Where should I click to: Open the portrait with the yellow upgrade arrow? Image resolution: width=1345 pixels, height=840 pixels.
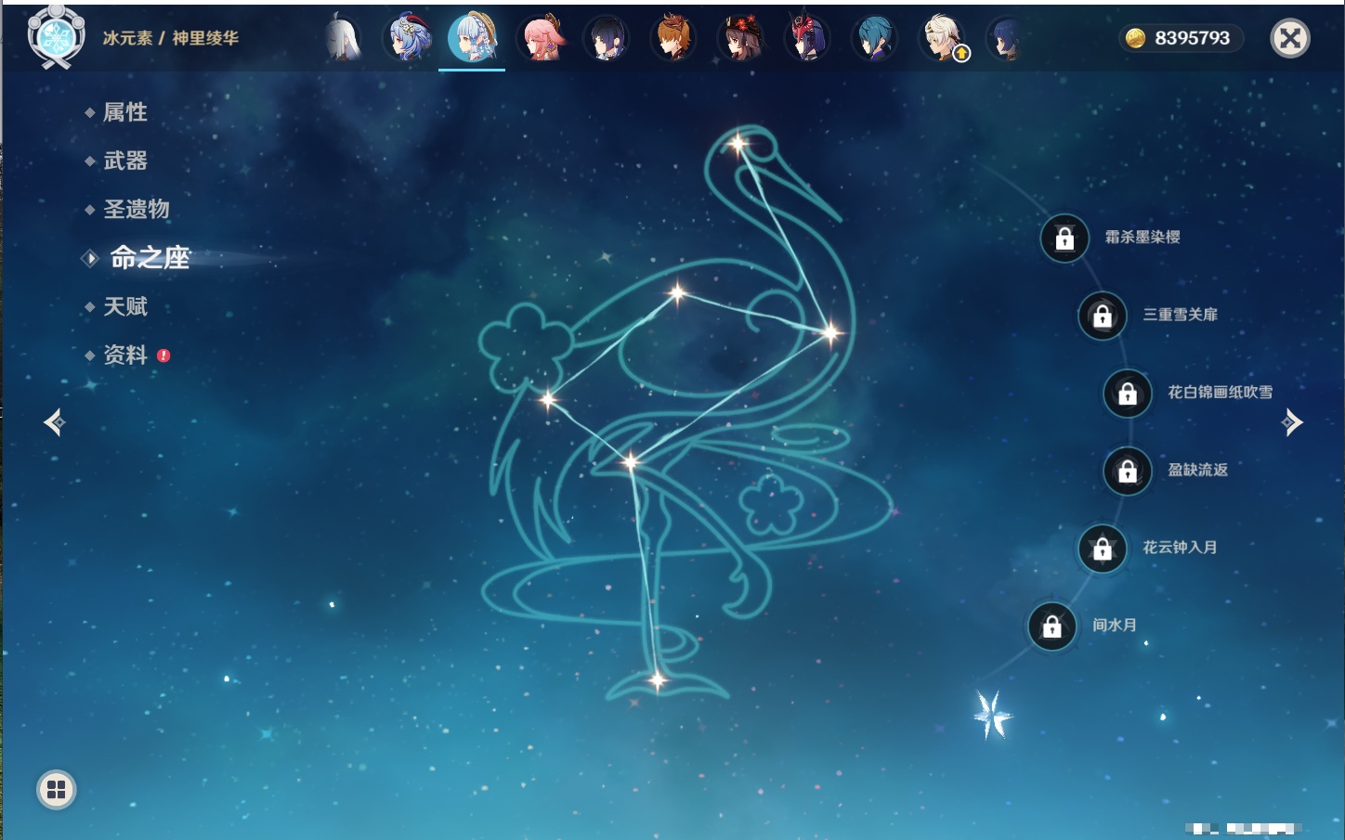942,39
